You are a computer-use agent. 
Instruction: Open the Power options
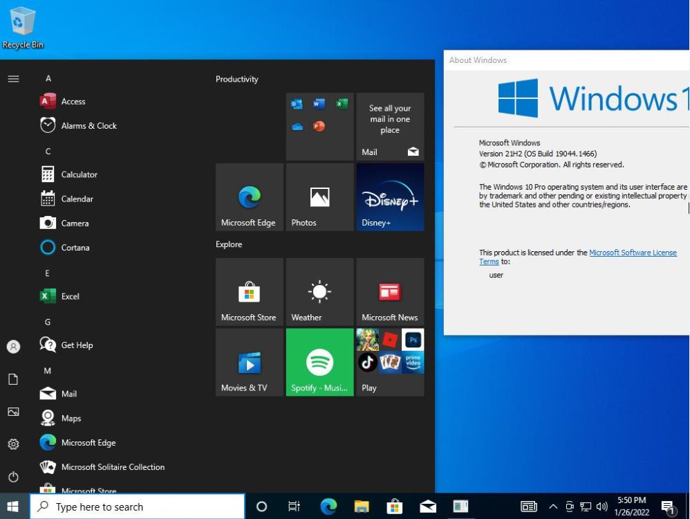pyautogui.click(x=13, y=476)
